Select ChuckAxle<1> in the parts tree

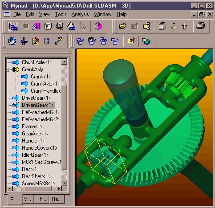coord(37,62)
